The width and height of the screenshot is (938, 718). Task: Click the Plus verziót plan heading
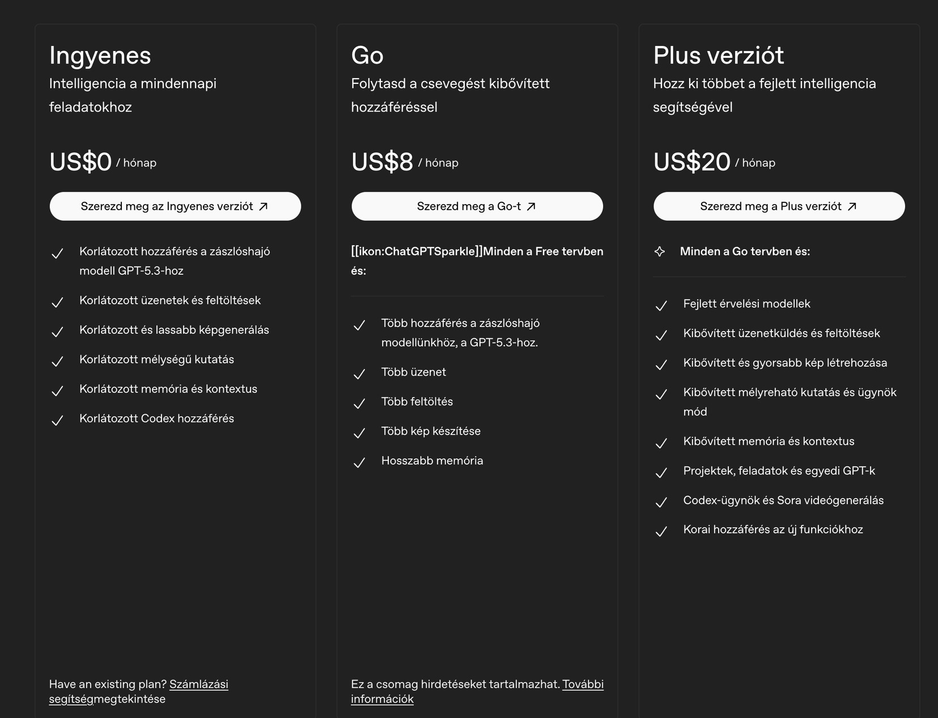718,56
